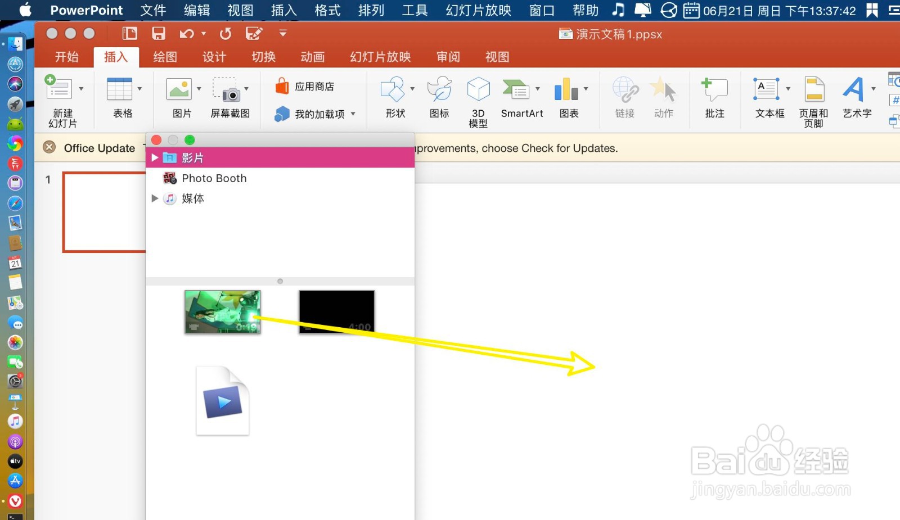
Task: Click the Screenshot (屏幕截图) camera icon
Action: tap(227, 89)
